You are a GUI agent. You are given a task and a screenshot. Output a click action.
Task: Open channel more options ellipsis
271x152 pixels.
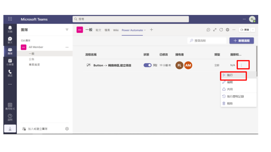click(234, 30)
